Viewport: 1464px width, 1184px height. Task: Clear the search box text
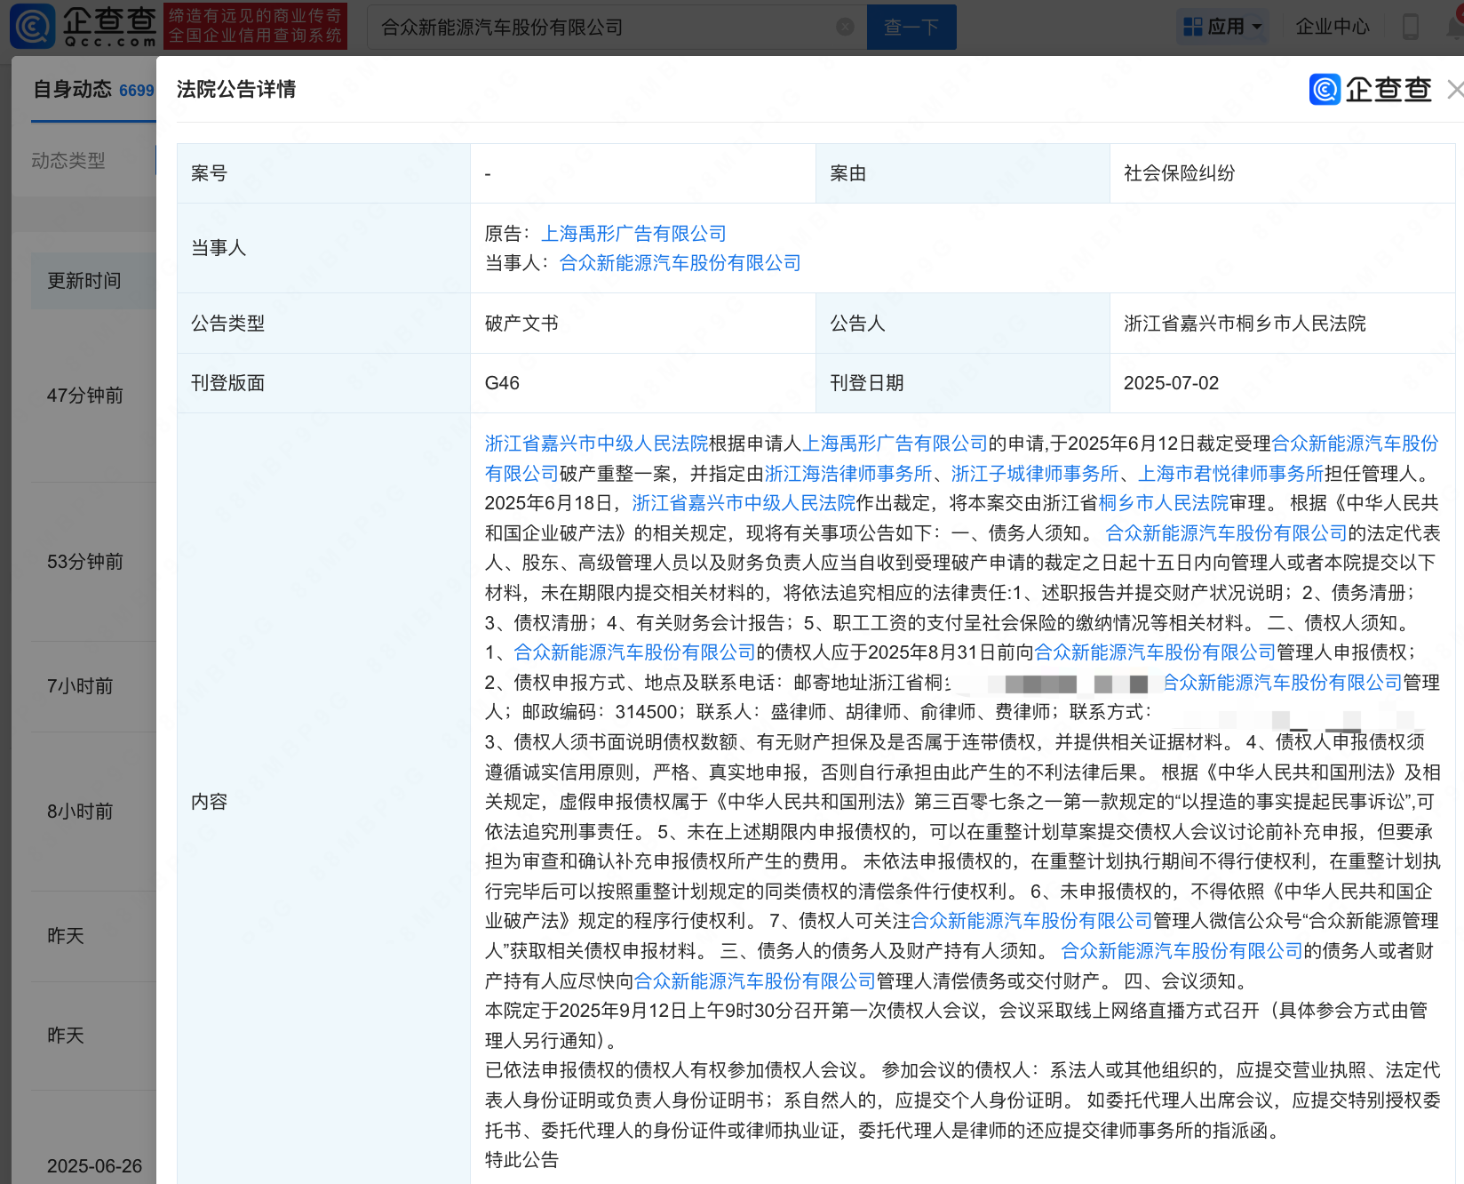pos(846,27)
